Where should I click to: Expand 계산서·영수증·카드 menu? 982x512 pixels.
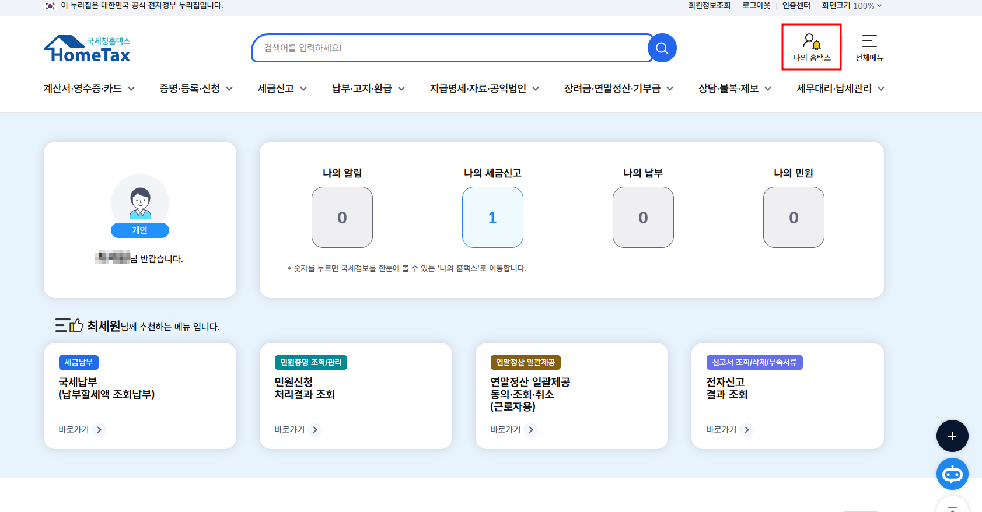click(x=89, y=89)
